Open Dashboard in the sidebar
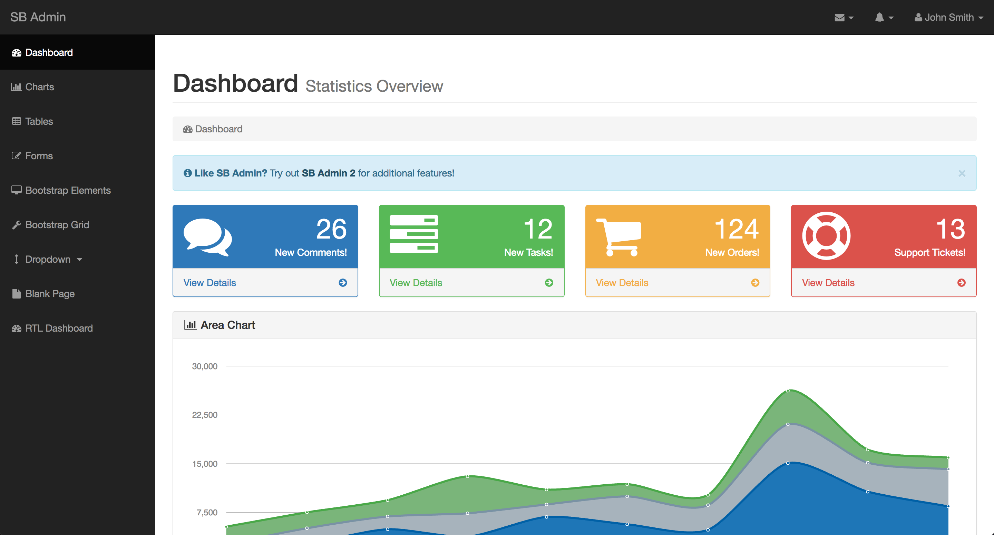This screenshot has height=535, width=994. [78, 52]
